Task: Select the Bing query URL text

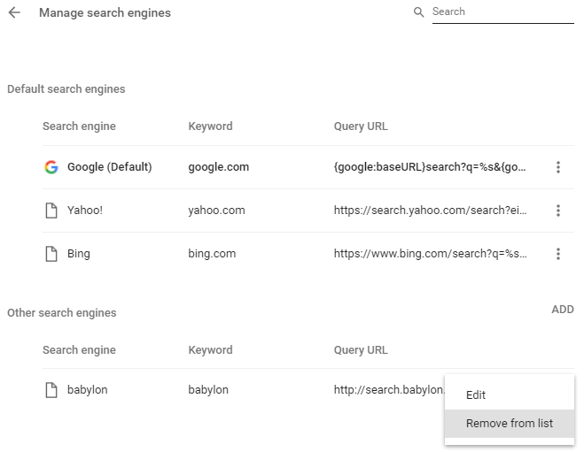Action: coord(430,254)
